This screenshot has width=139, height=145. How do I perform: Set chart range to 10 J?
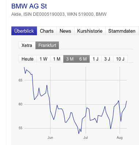tap(120, 59)
